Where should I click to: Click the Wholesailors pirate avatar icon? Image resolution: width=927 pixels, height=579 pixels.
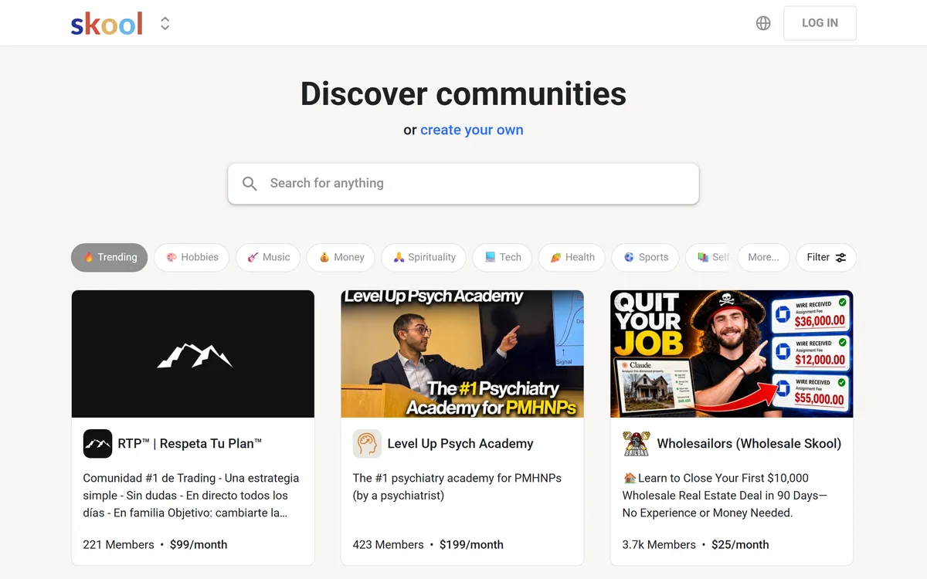(637, 444)
